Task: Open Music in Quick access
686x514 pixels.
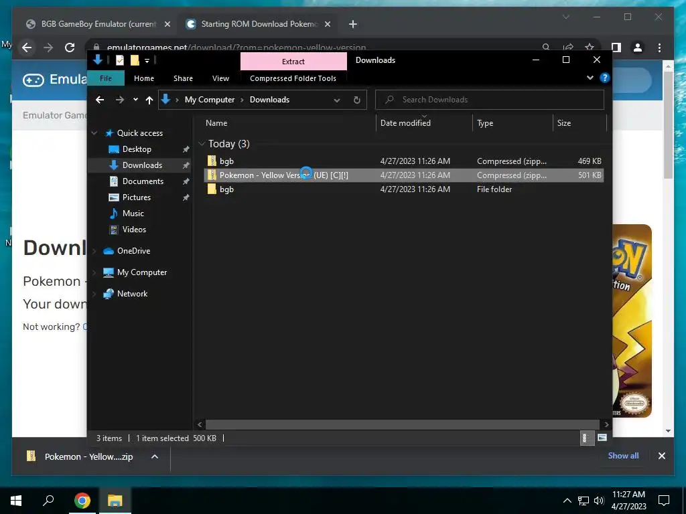Action: (x=133, y=213)
